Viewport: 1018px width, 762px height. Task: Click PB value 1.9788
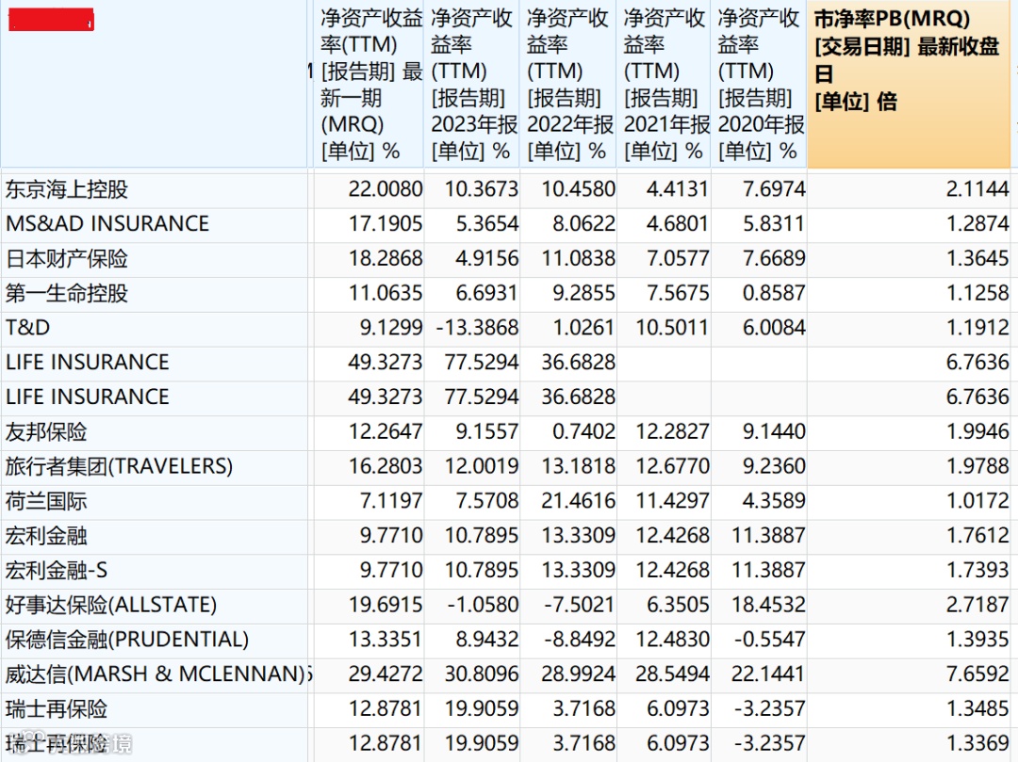coord(977,466)
